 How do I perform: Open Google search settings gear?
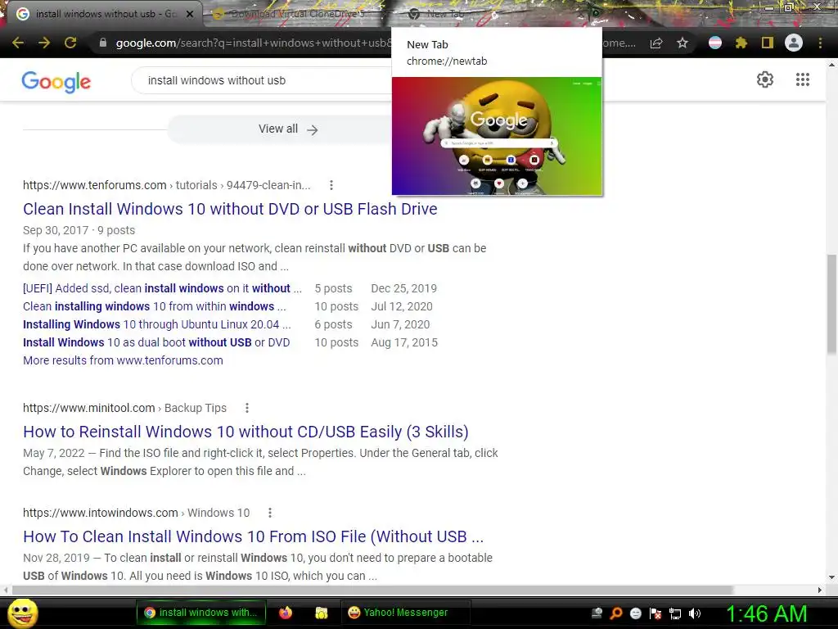(x=765, y=79)
